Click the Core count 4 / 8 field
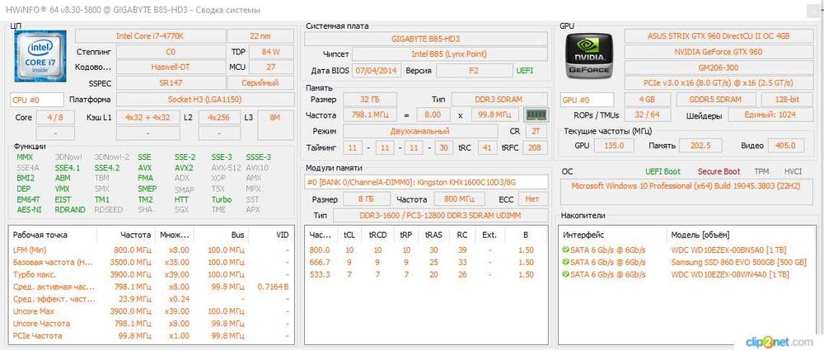 pos(54,117)
